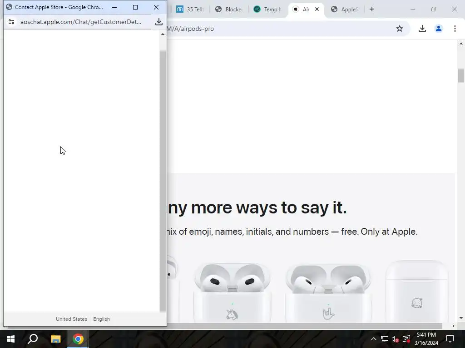This screenshot has width=465, height=348.
Task: Click the English language link in chat footer
Action: coord(101,319)
